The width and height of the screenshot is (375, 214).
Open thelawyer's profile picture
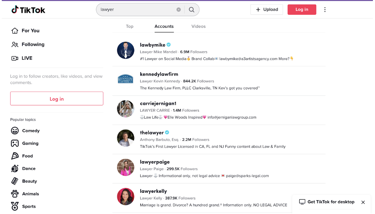coord(126,138)
